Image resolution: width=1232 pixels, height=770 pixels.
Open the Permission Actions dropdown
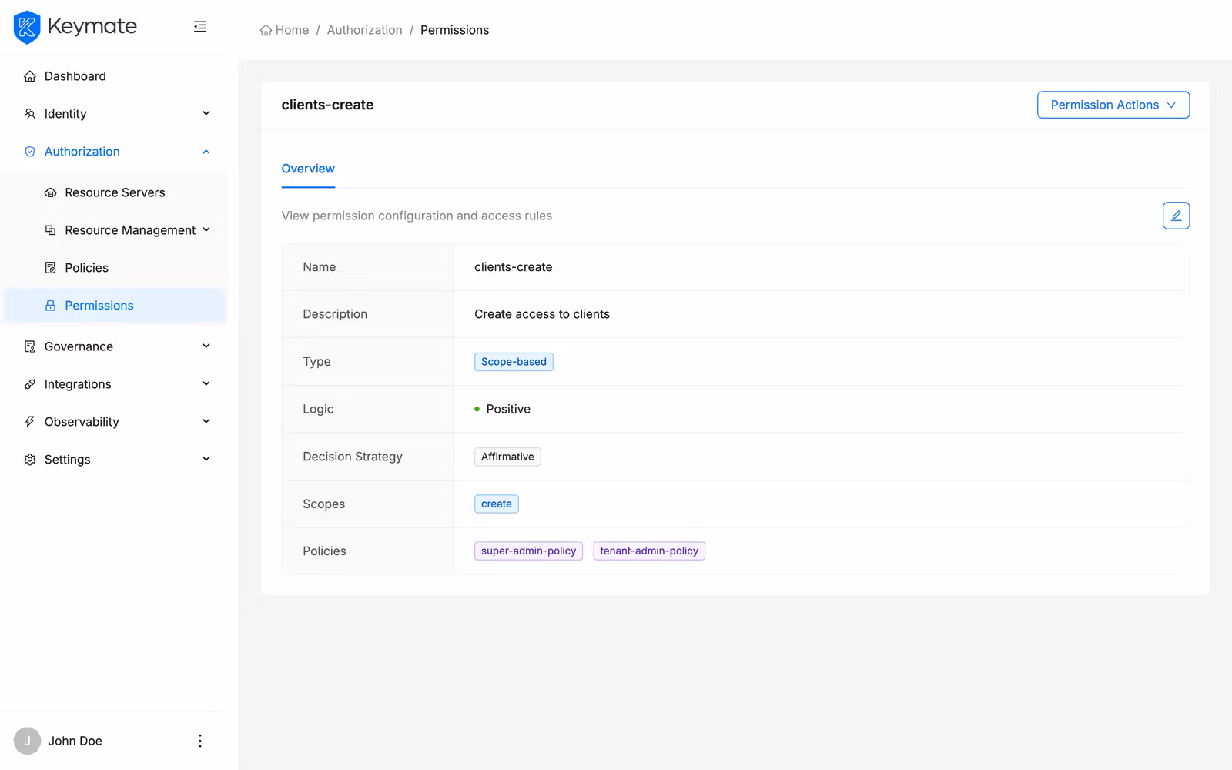(1113, 105)
